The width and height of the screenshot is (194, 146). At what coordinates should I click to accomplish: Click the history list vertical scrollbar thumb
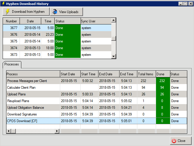(x=114, y=38)
